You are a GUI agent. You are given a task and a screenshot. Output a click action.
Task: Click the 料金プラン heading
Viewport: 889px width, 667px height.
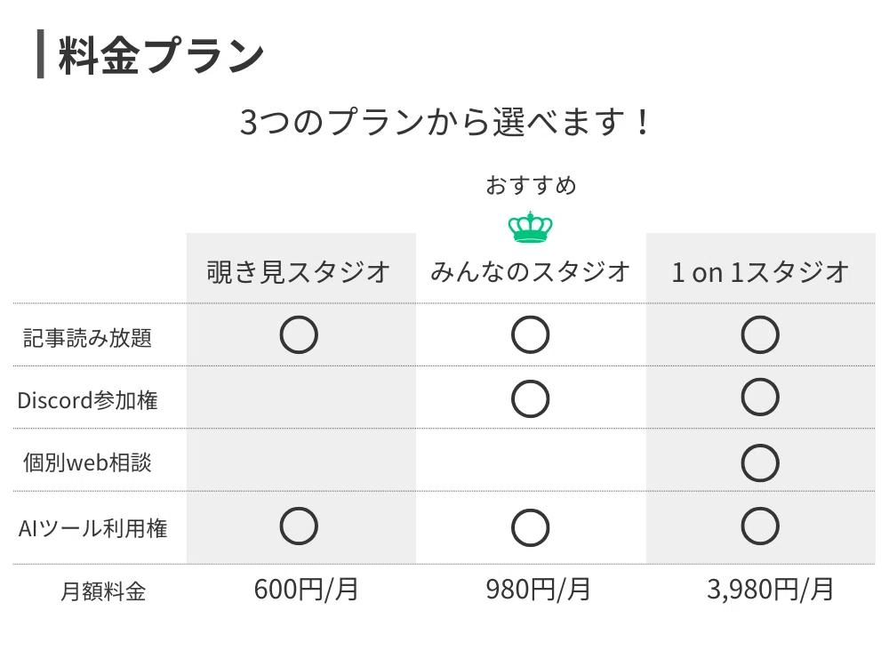pos(162,55)
